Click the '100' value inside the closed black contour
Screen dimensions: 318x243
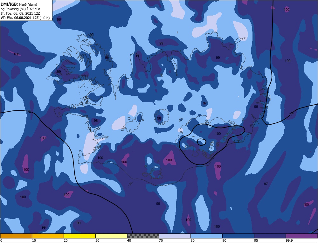tap(218, 134)
